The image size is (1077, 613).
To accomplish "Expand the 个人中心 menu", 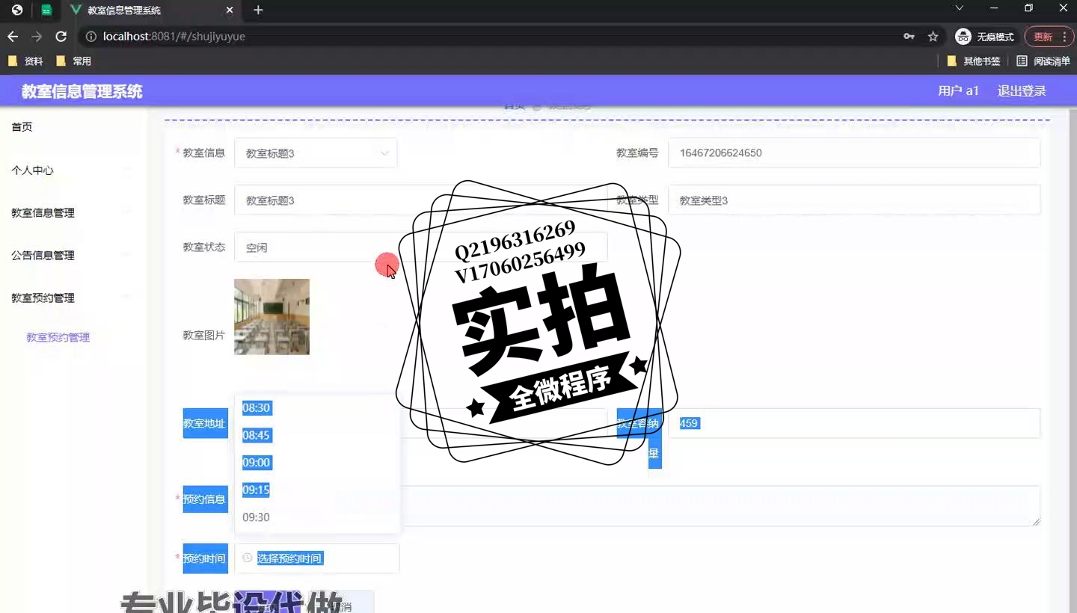I will click(73, 170).
